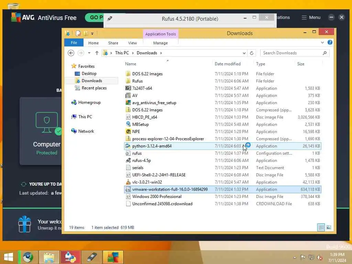Screen dimensions: 352x264
Task: Click the Rufus 4.5.2180 window title bar
Action: coord(190,19)
